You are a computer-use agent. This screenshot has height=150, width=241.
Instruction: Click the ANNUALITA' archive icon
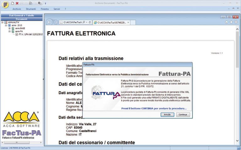pos(6,22)
